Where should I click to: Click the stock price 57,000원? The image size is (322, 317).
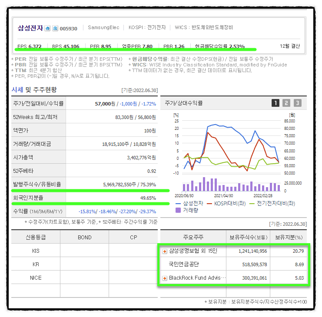pos(105,104)
